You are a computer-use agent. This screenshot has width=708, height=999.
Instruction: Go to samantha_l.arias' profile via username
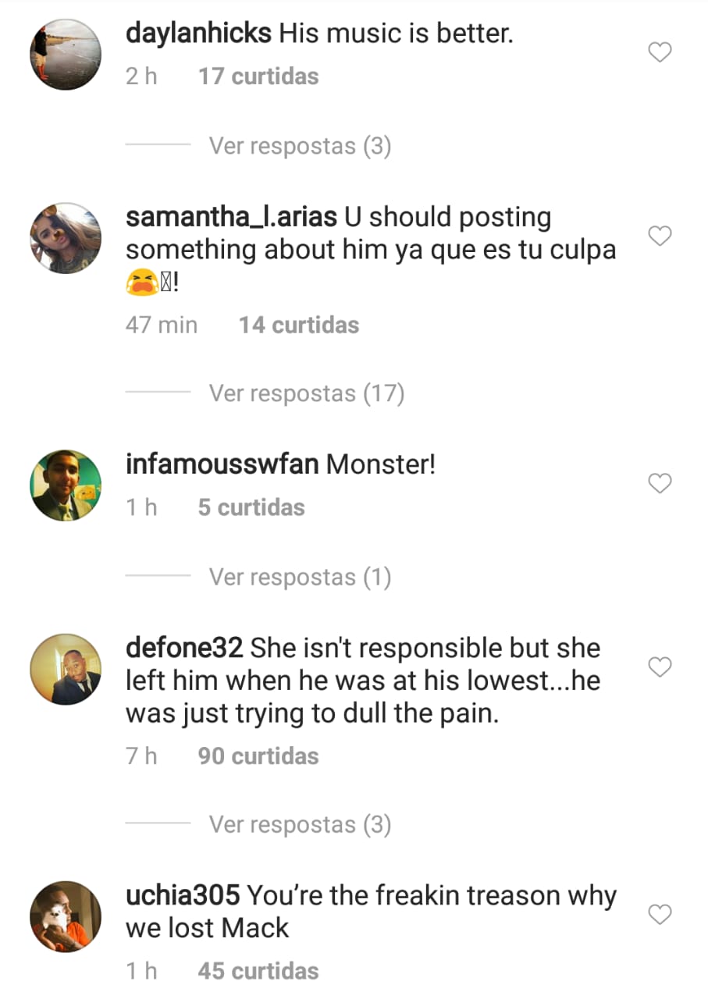pos(231,218)
